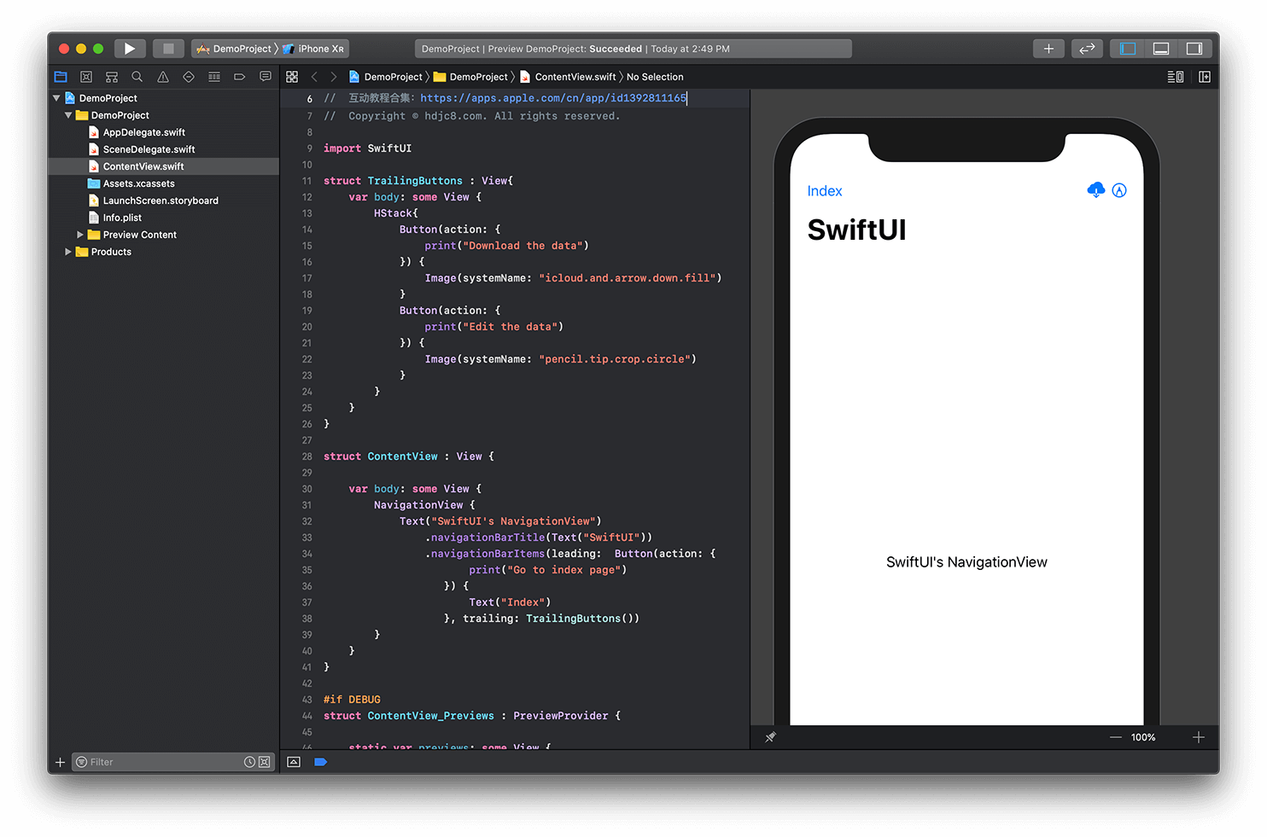Click the blue breakpoint activation tag

[x=320, y=762]
